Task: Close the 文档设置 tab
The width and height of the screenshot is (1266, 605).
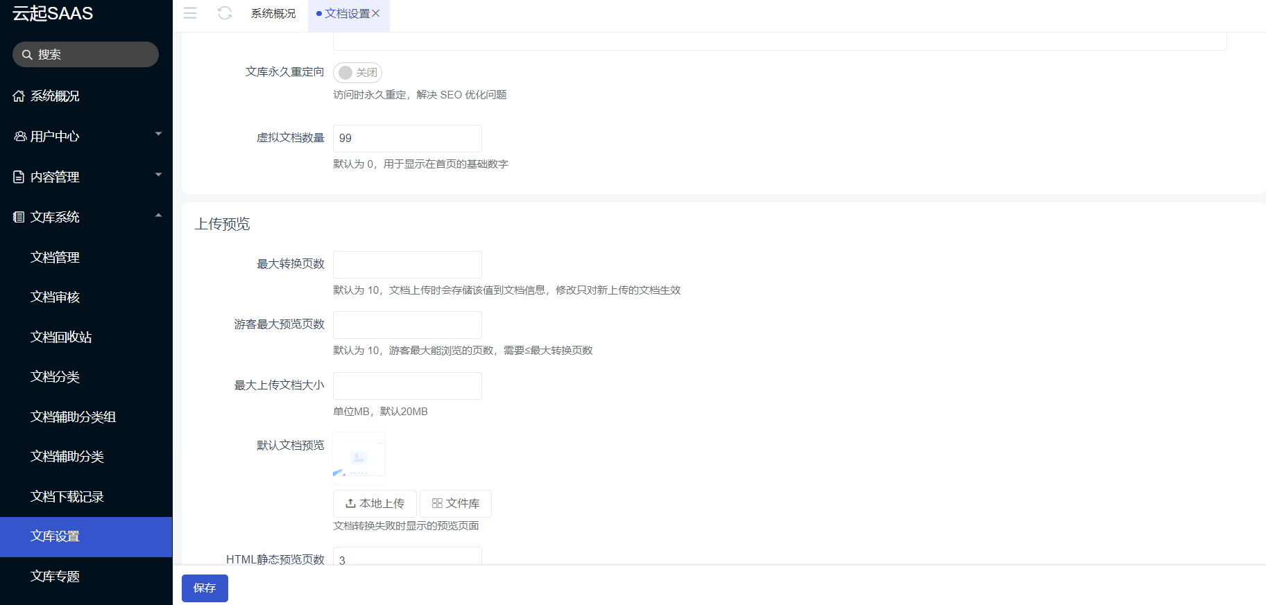Action: [376, 13]
